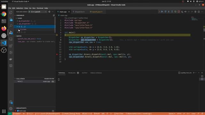Image resolution: width=205 pixels, height=115 pixels.
Task: Open Google Chrome from the dock
Action: coord(4,14)
